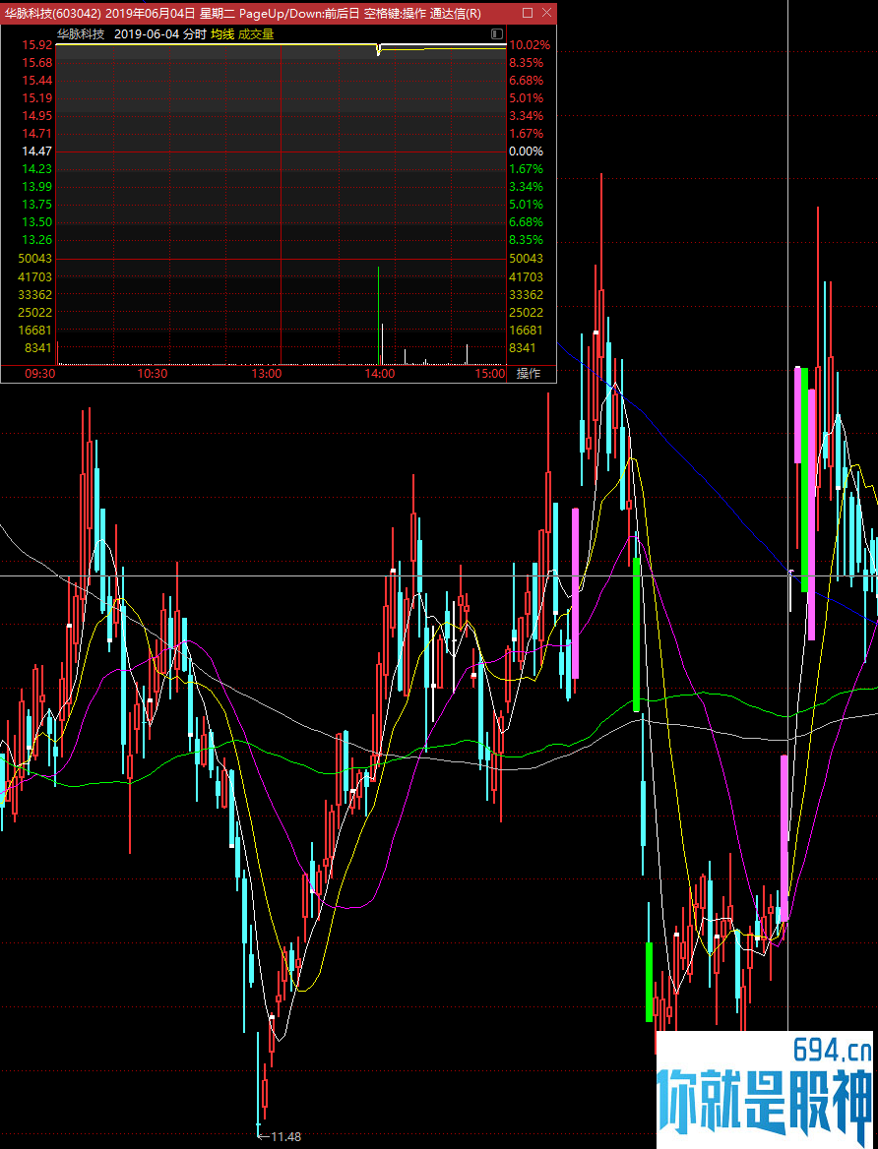Click the 11.48 low price marker on the K-line chart
The height and width of the screenshot is (1149, 878).
pos(285,1136)
